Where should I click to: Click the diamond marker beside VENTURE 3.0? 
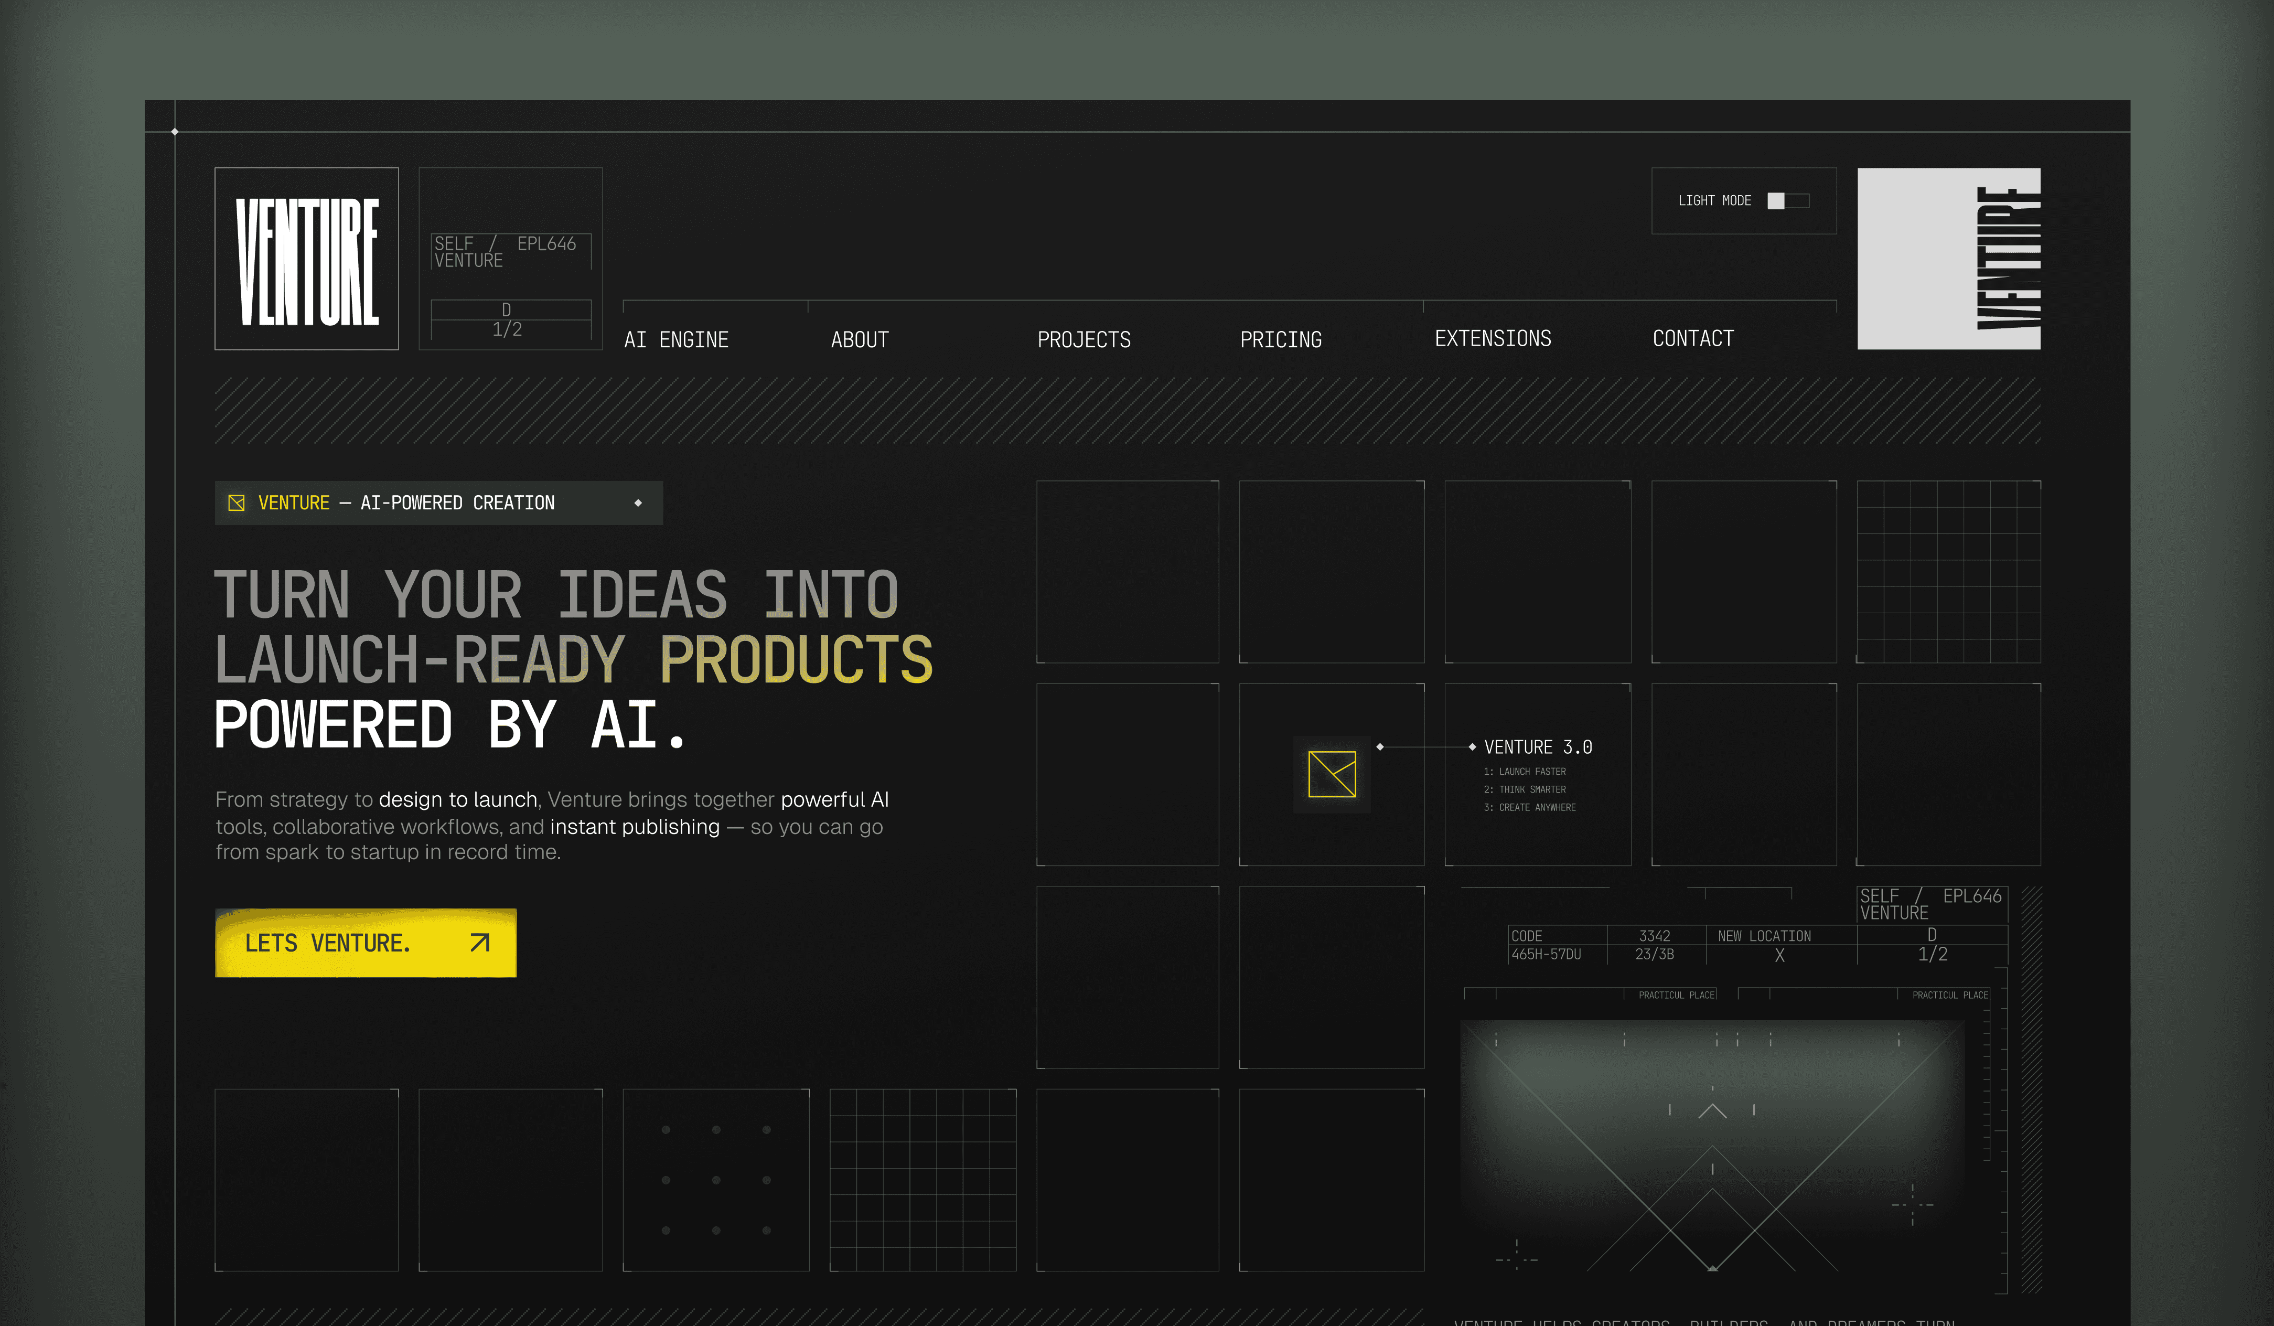(1472, 746)
